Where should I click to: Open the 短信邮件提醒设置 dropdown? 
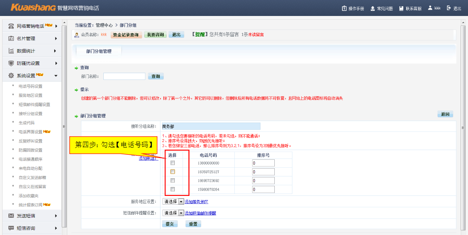pos(181,213)
